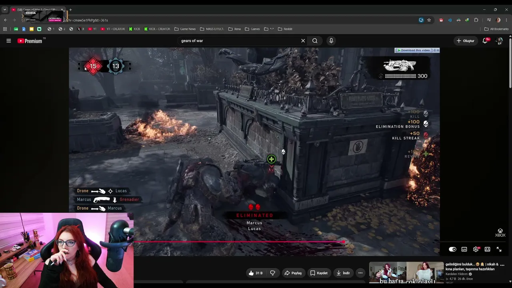The image size is (512, 288).
Task: Open the red mail extension icon
Action: tap(441, 20)
